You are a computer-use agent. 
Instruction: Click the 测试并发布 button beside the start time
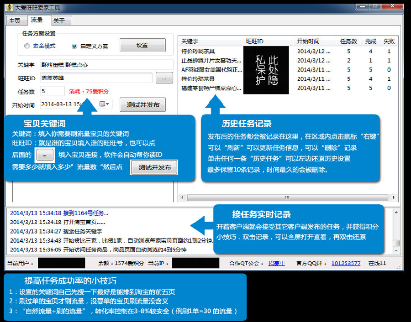click(x=143, y=104)
